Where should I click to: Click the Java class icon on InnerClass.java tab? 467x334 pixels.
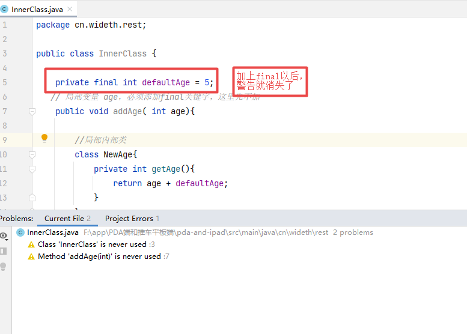pyautogui.click(x=4, y=9)
